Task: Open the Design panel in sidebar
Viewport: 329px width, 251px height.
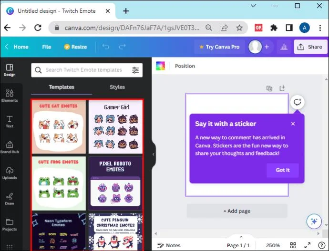Action: (x=10, y=70)
